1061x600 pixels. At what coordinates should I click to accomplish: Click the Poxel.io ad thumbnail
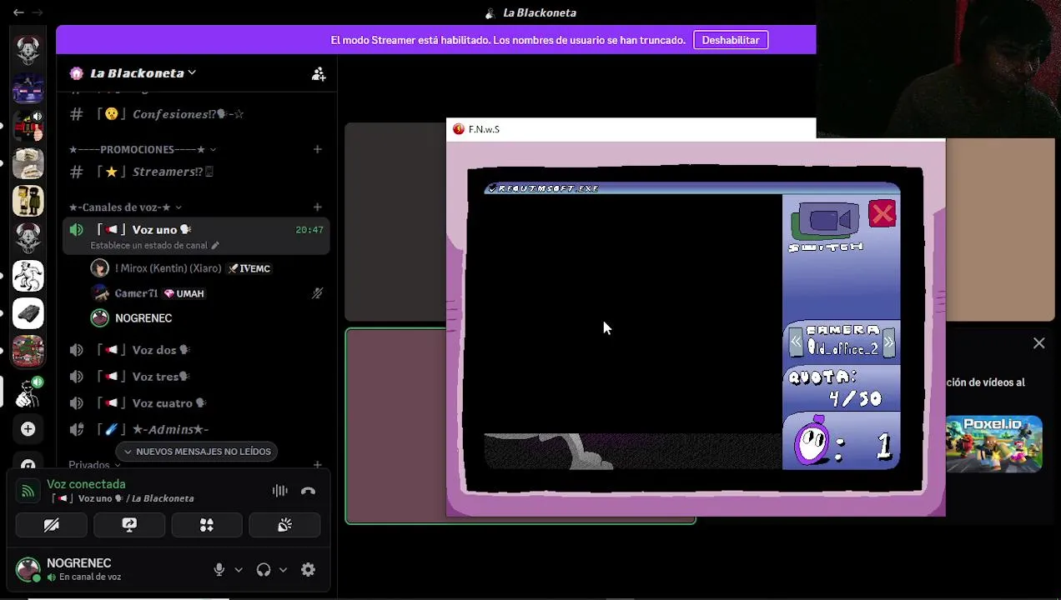pyautogui.click(x=993, y=444)
